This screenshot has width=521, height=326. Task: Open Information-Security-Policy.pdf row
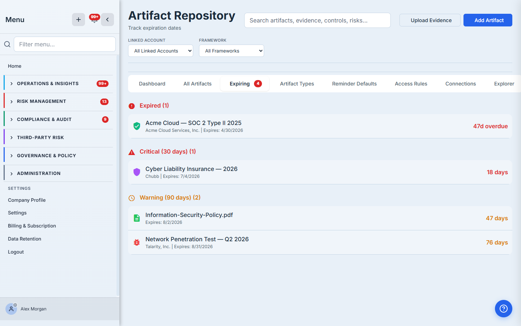coord(320,218)
